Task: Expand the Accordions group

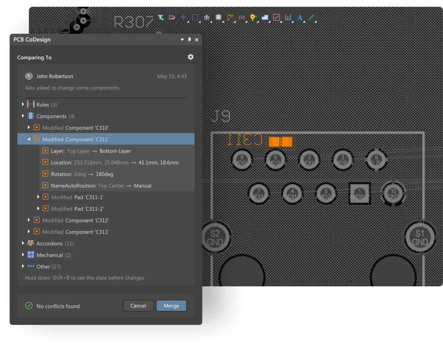Action: click(x=23, y=243)
